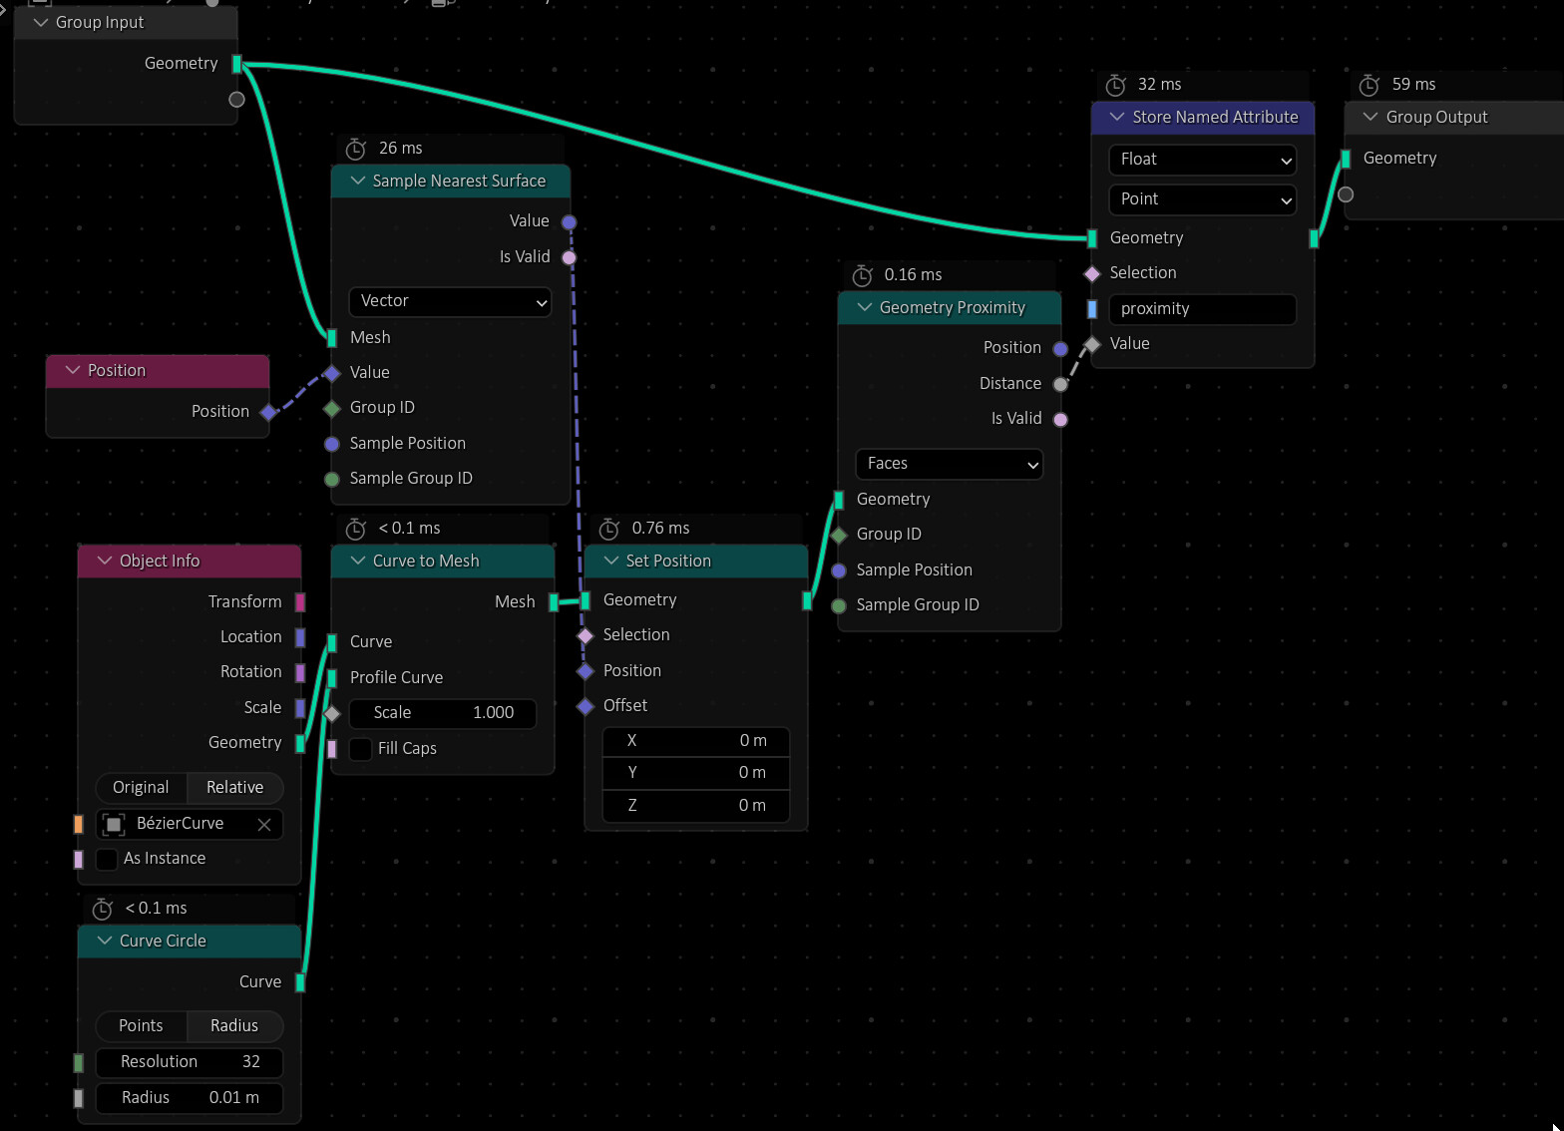
Task: Click the Geometry Proximity Position output socket
Action: (x=1060, y=348)
